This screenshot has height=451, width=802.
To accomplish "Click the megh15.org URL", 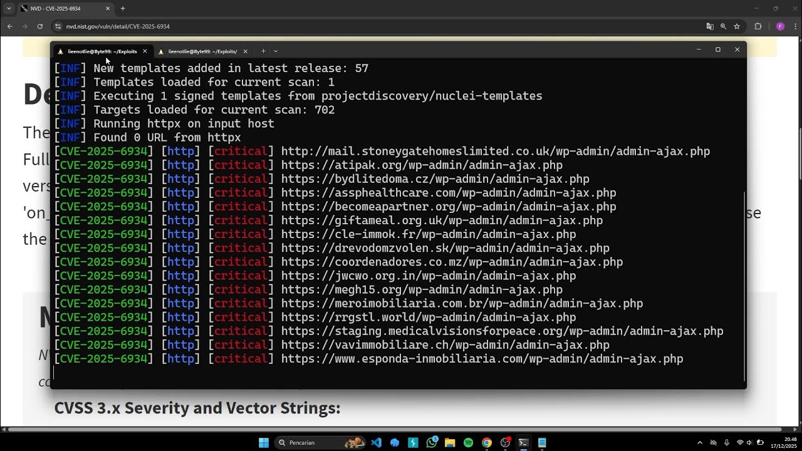I will point(422,289).
